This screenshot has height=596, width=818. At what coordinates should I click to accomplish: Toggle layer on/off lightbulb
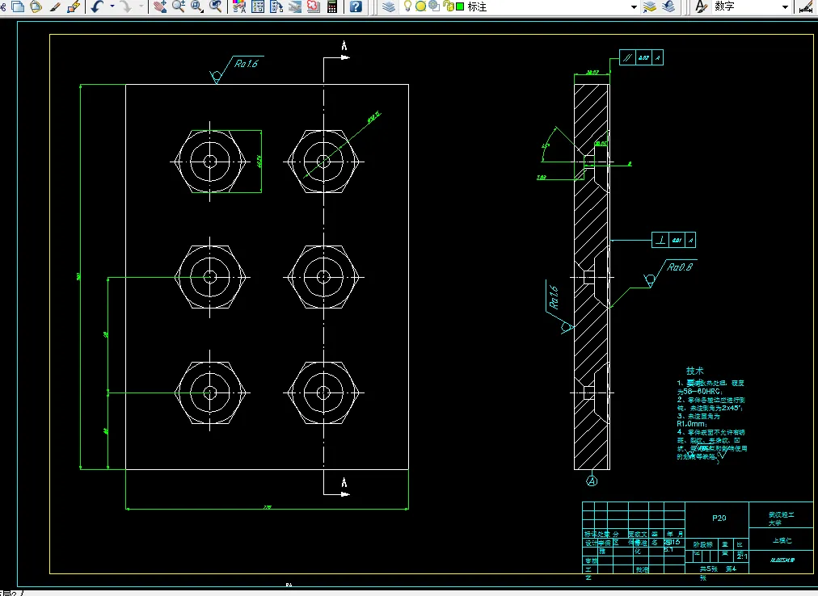(407, 6)
